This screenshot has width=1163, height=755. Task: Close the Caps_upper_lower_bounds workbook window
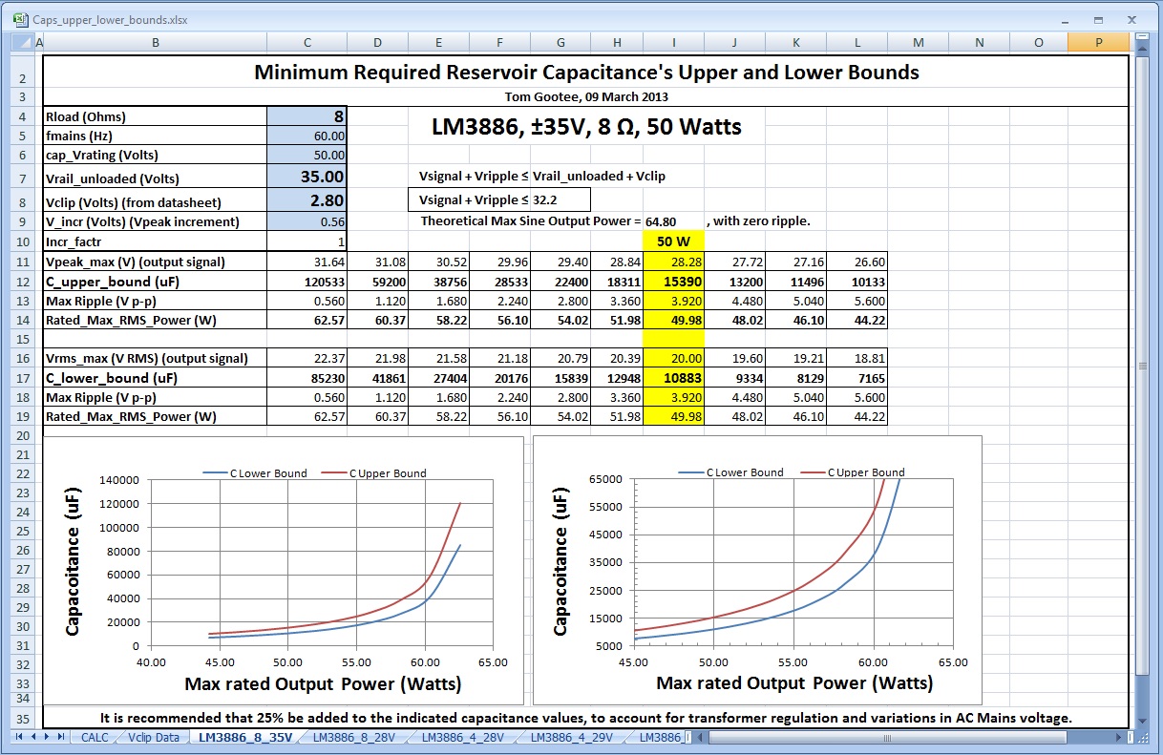[1132, 19]
